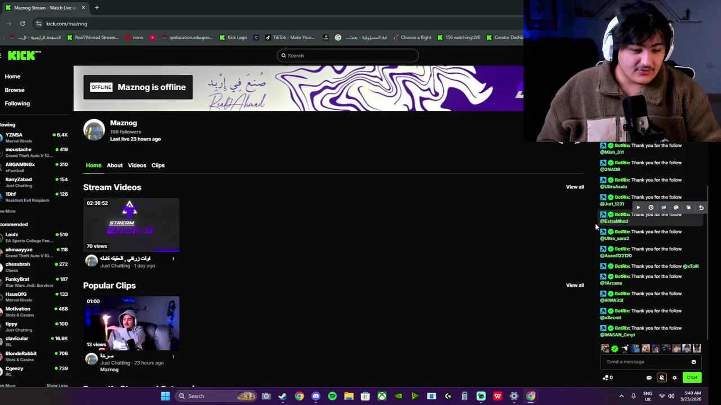
Task: Go to Following in the Kick sidebar
Action: pyautogui.click(x=17, y=103)
